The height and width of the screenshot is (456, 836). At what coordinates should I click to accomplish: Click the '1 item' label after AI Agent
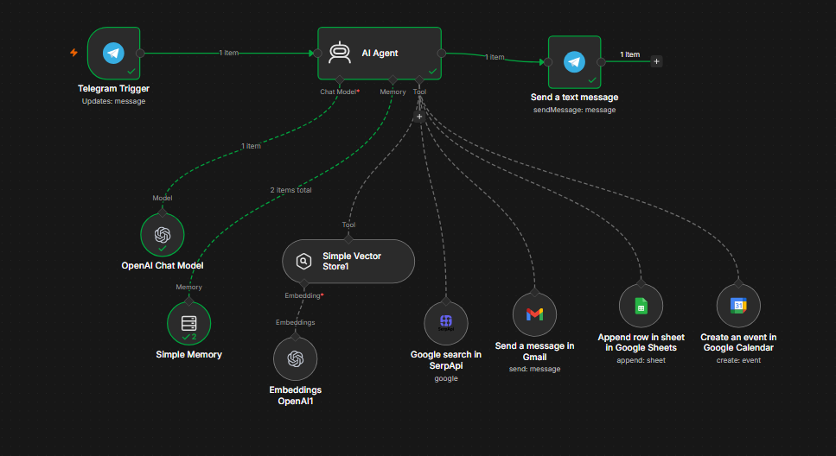tap(495, 57)
